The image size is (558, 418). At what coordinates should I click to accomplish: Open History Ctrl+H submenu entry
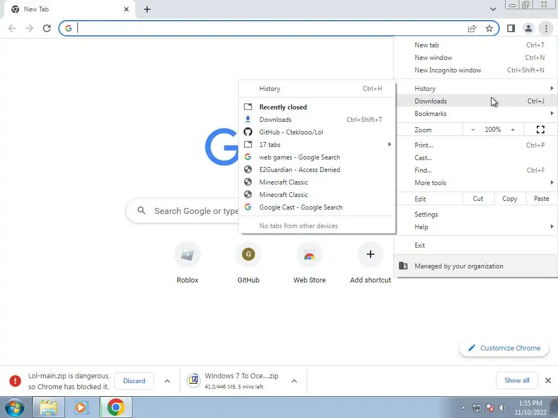[x=317, y=89]
